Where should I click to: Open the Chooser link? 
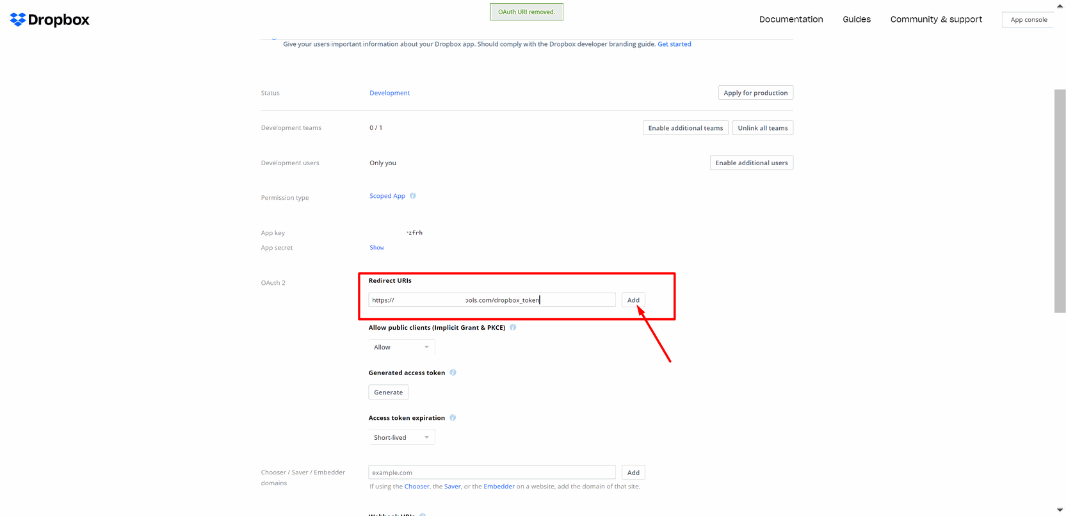coord(417,487)
